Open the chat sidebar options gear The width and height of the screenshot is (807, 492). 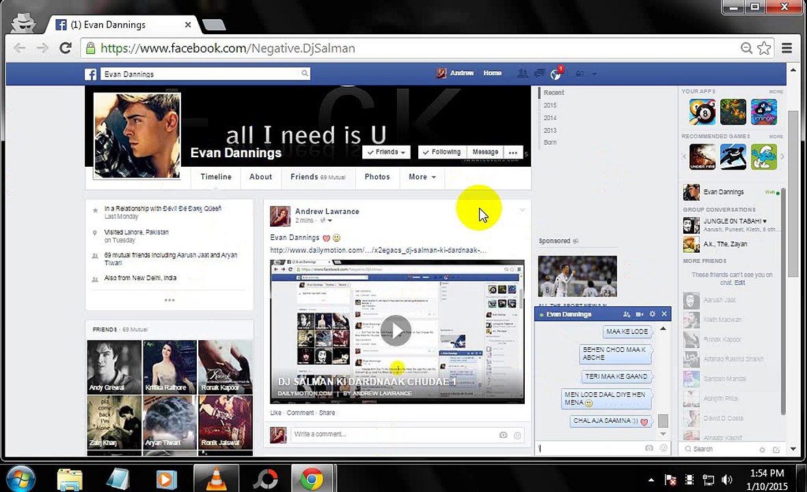[x=762, y=449]
